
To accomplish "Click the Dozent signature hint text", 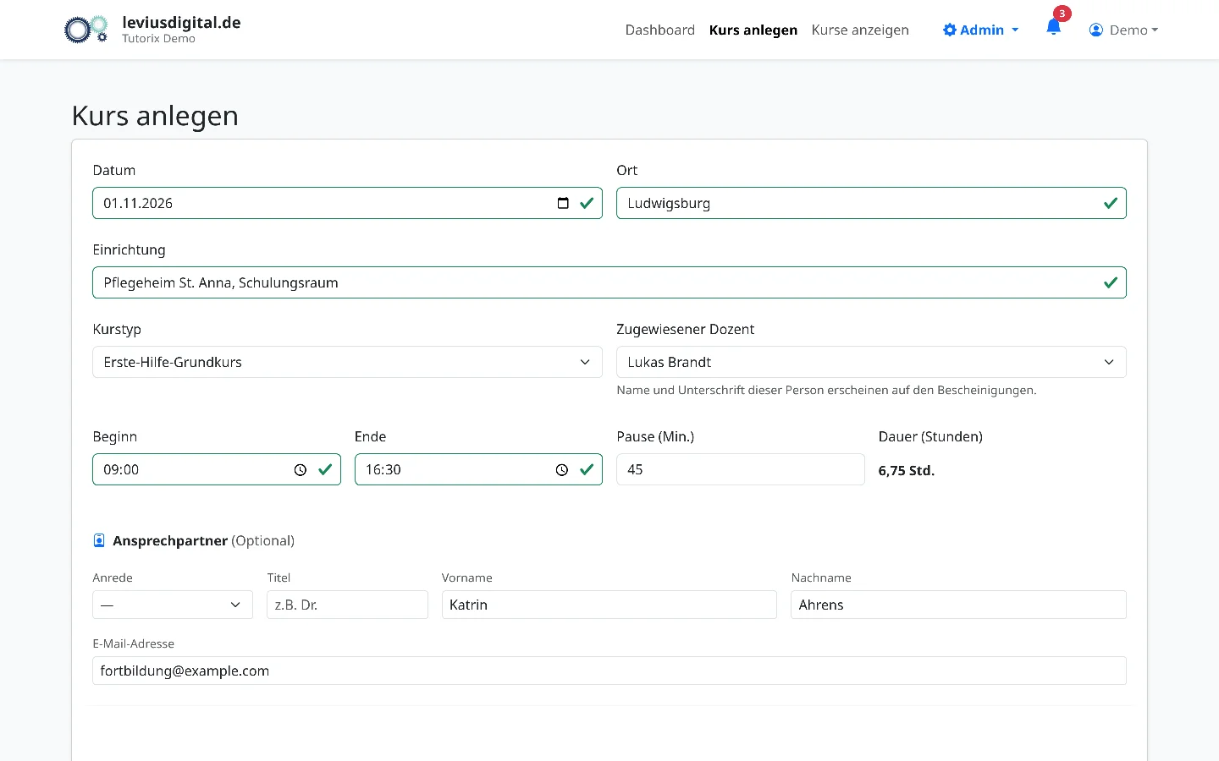I will coord(826,390).
